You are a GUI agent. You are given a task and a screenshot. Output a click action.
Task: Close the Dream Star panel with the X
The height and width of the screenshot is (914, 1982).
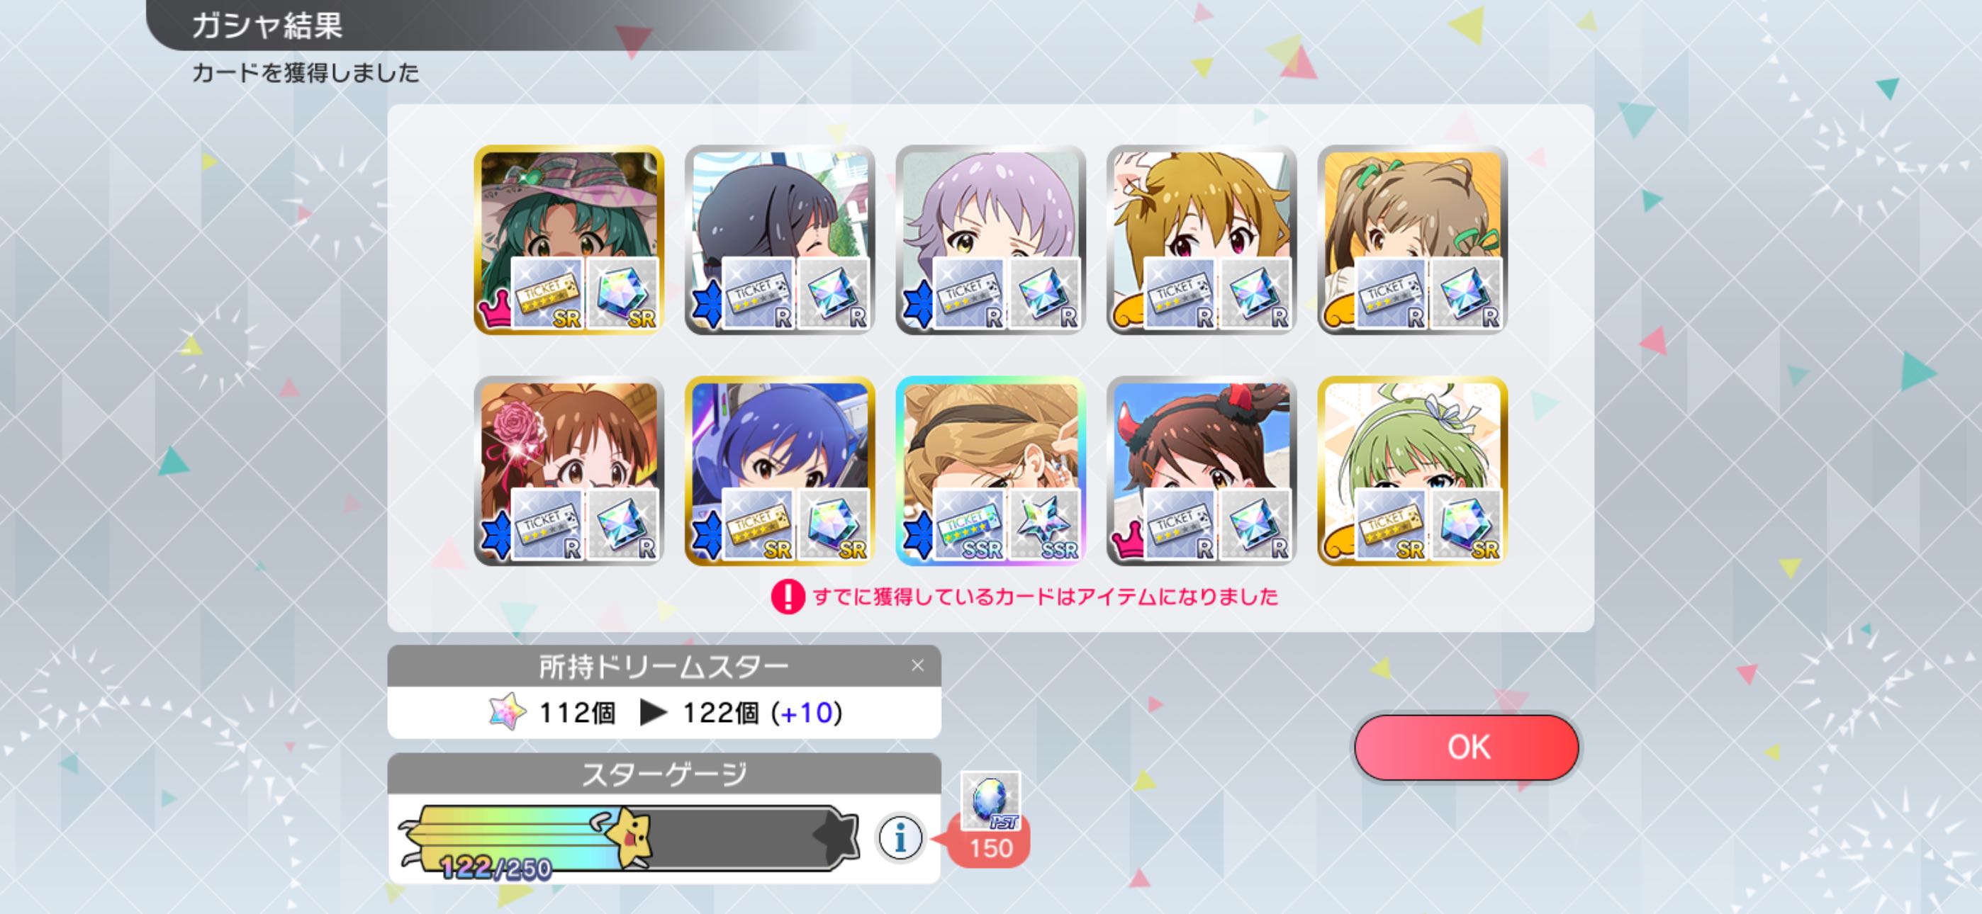(917, 665)
